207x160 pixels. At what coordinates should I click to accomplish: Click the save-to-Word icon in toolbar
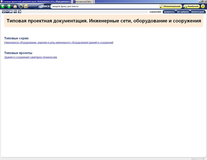pyautogui.click(x=7, y=11)
